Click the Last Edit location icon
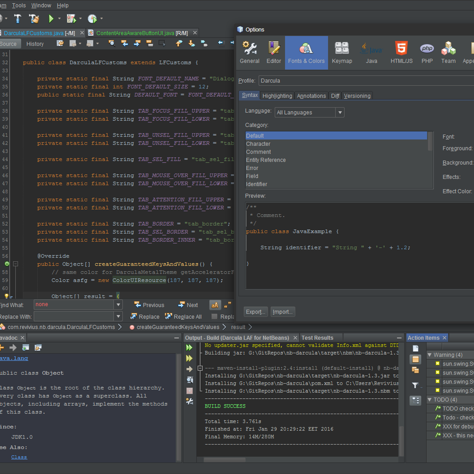 (60, 44)
